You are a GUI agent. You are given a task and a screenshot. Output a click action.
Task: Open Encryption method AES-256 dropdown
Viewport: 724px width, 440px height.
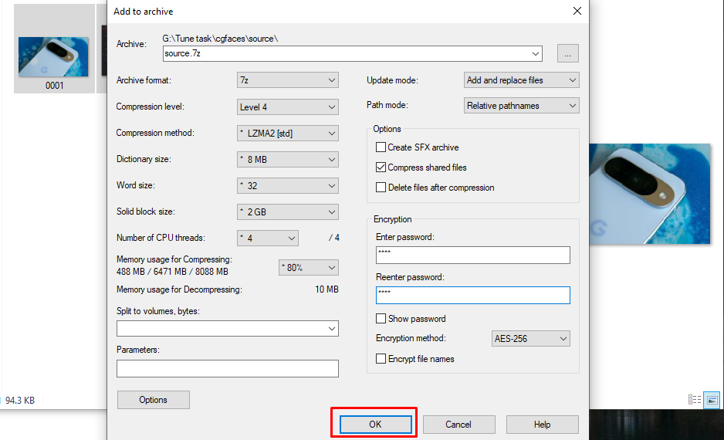point(530,338)
